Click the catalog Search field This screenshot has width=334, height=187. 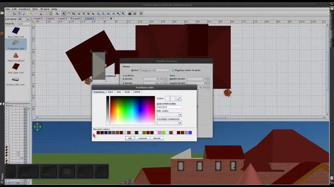[x=23, y=23]
